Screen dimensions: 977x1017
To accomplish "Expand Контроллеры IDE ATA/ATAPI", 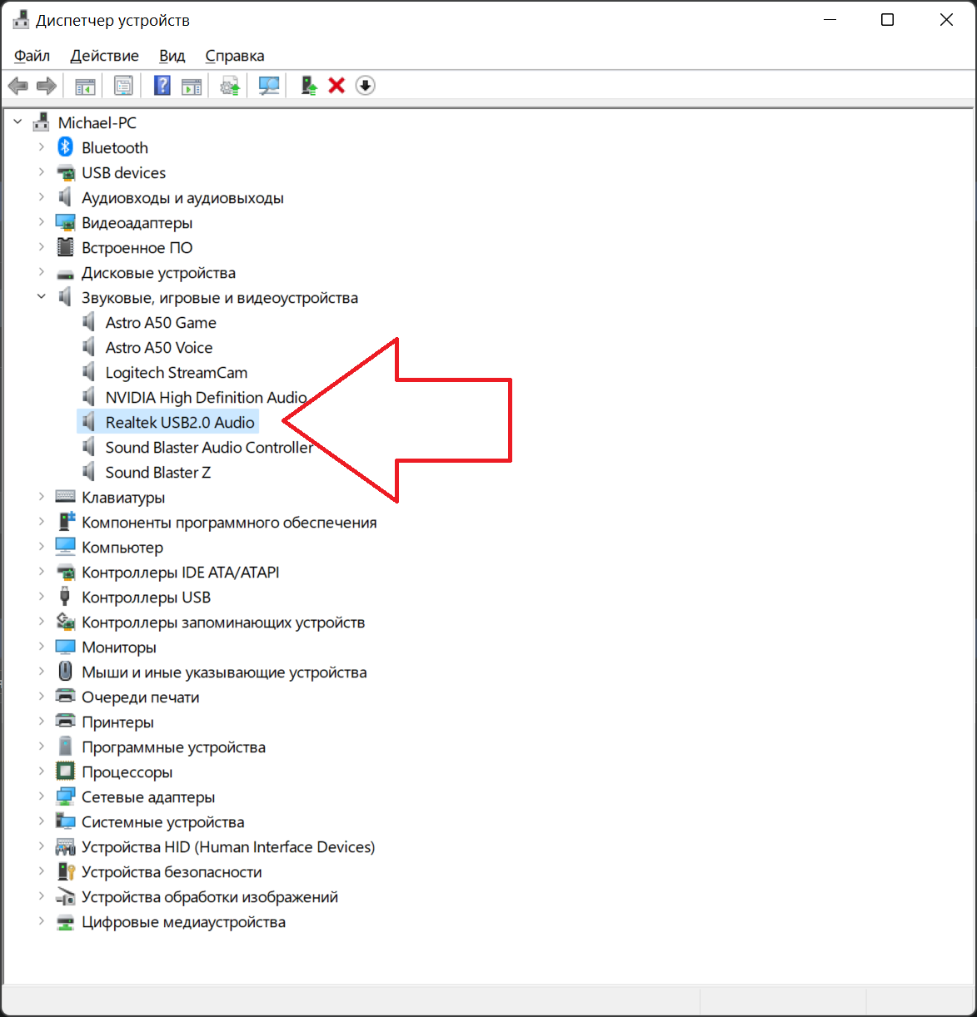I will click(42, 572).
